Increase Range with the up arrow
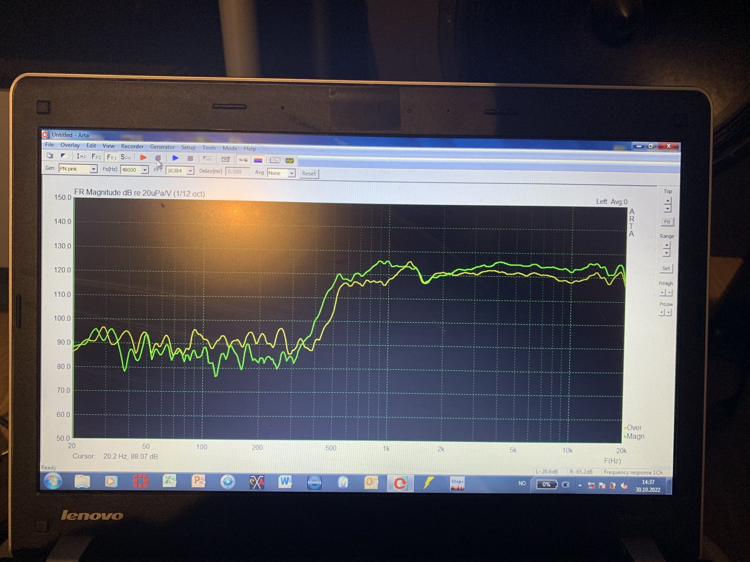Image resolution: width=750 pixels, height=562 pixels. point(667,245)
